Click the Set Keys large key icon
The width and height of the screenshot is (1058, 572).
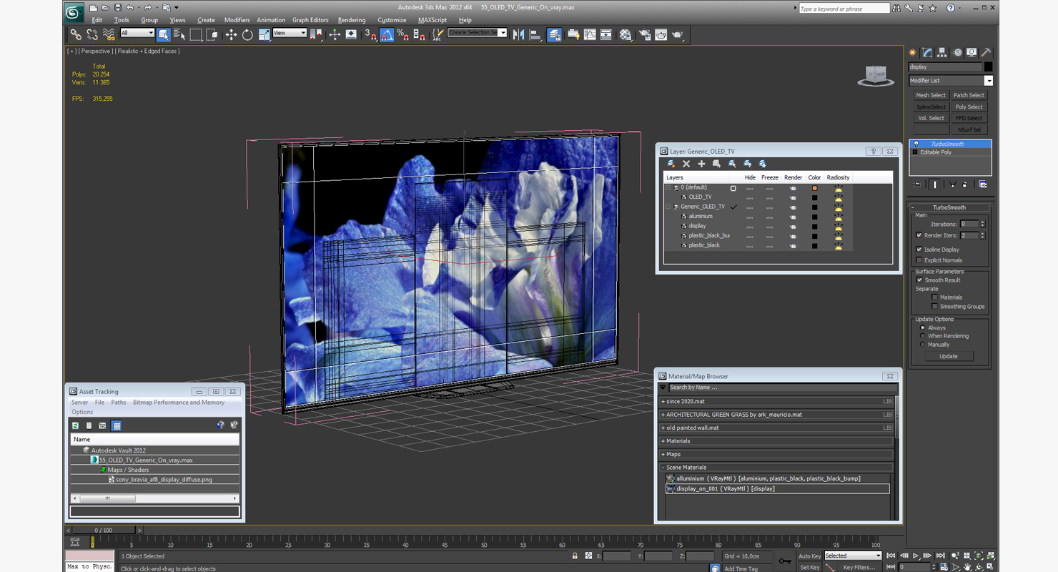(x=786, y=561)
